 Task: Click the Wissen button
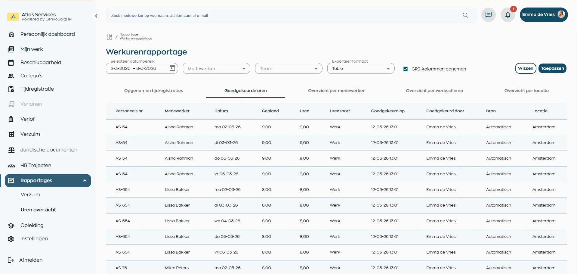(x=526, y=68)
